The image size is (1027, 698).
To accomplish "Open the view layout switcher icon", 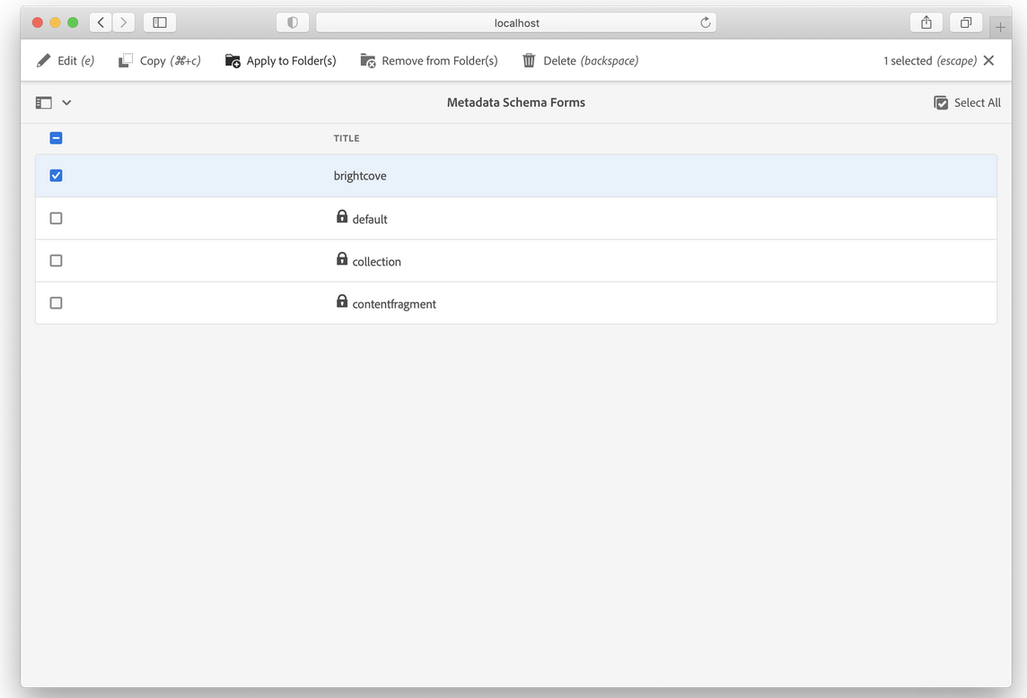I will [x=43, y=102].
